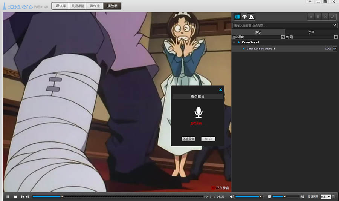Clear the search field with its X
The image size is (339, 201).
tap(335, 25)
